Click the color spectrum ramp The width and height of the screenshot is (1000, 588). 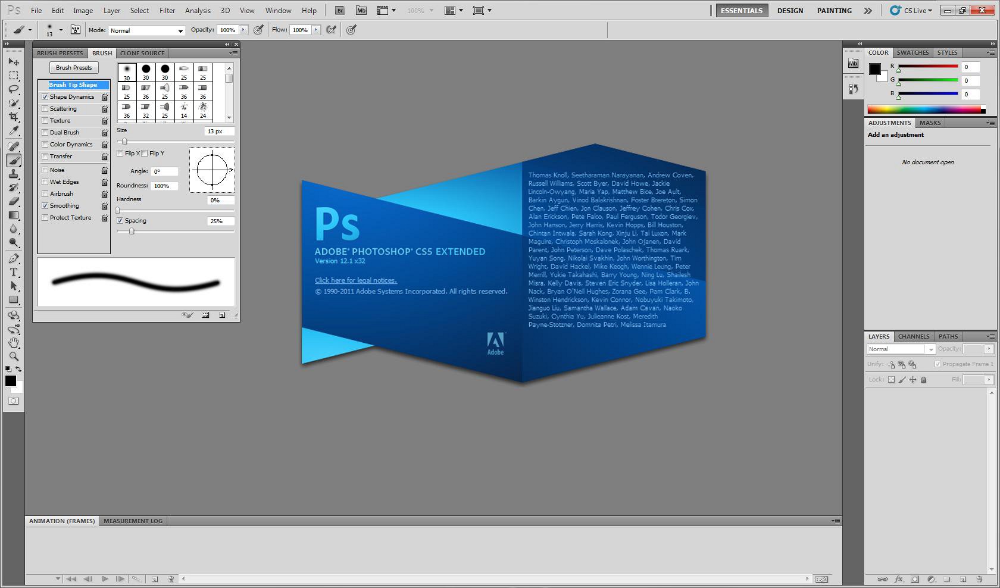924,110
